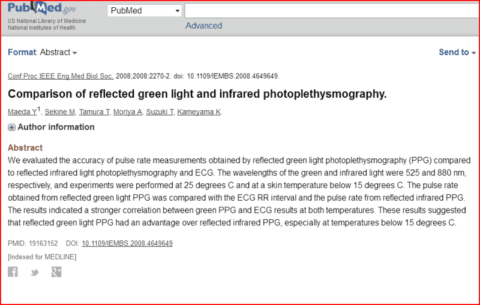Click the article title heading
The height and width of the screenshot is (305, 480).
coord(197,94)
